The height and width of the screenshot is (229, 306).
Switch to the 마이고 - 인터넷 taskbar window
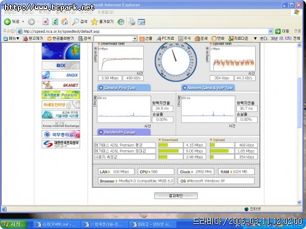click(x=152, y=225)
